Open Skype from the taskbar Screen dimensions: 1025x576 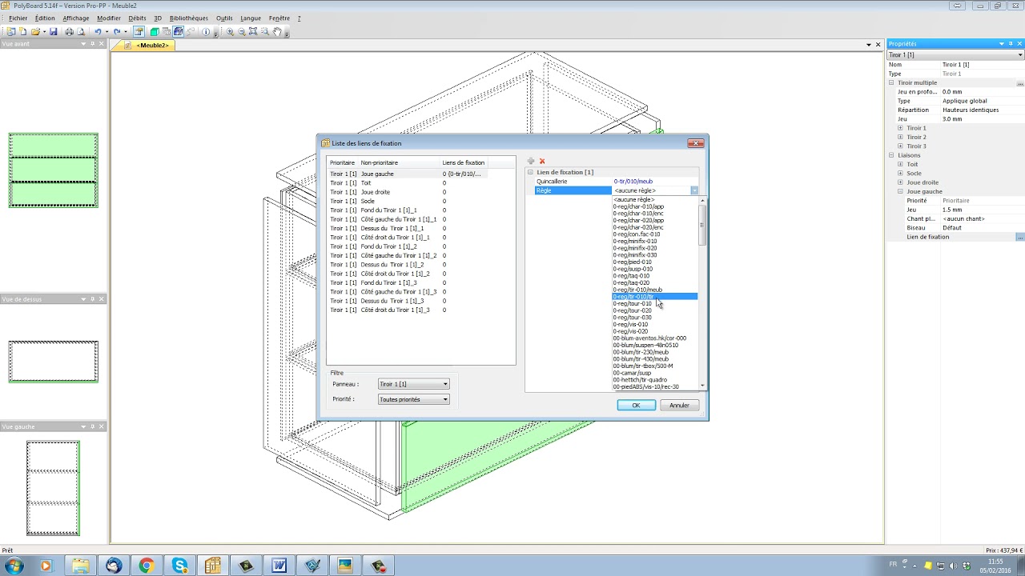click(x=179, y=566)
